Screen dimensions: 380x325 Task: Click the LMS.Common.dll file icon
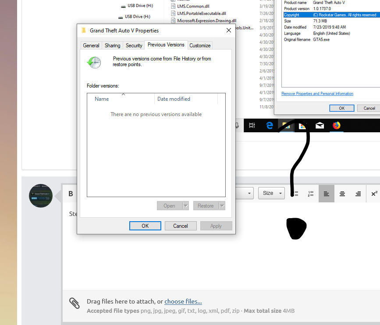tap(173, 6)
